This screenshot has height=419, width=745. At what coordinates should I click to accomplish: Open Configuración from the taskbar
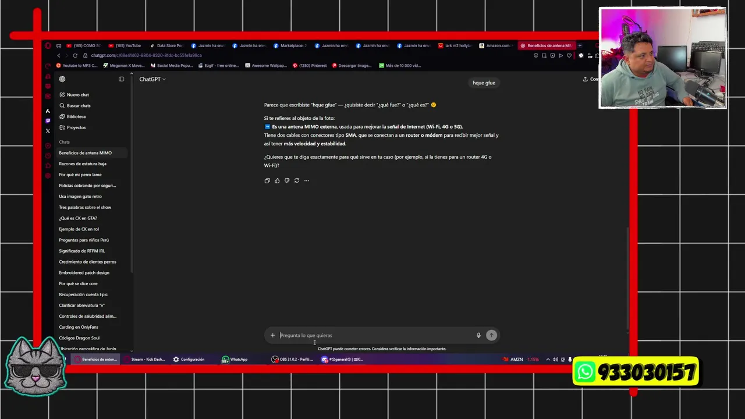189,360
